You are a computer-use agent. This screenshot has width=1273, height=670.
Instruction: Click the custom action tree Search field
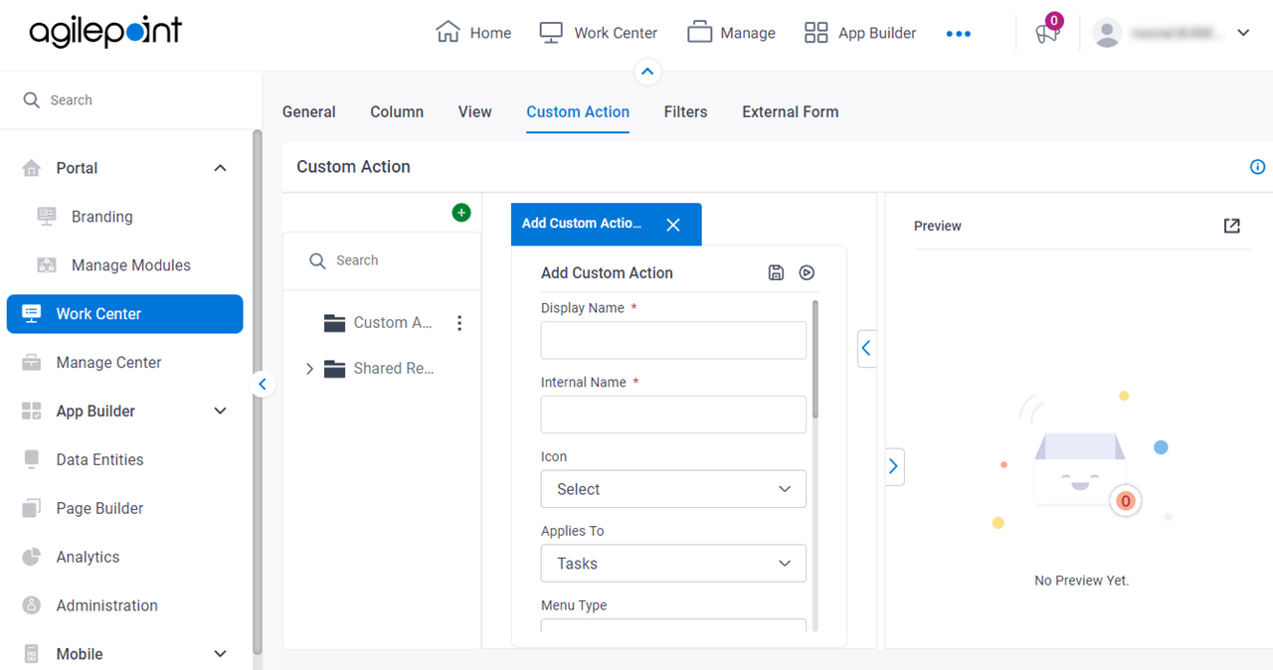coord(383,260)
